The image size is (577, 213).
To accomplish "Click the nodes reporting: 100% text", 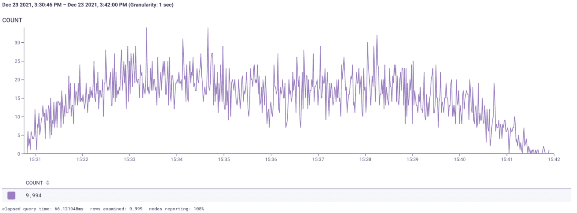I will click(x=177, y=208).
